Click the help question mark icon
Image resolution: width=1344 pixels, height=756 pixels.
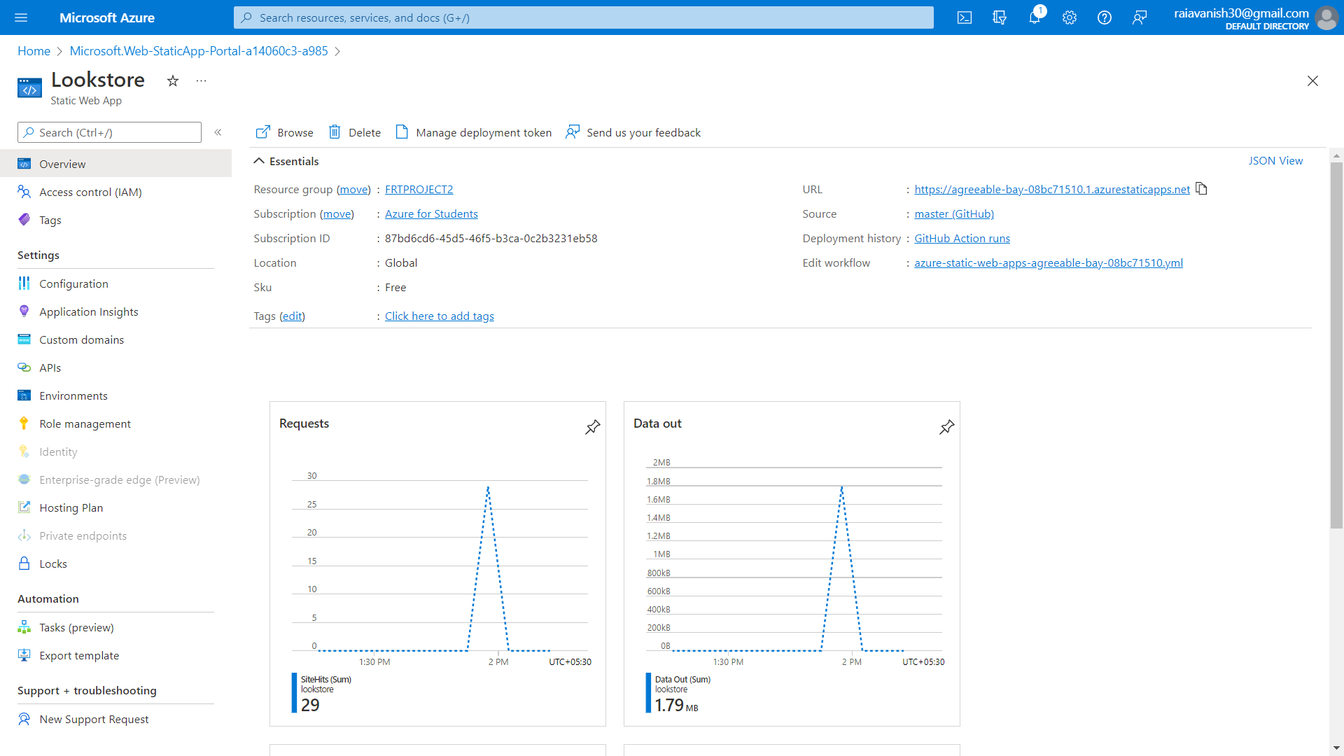(x=1104, y=17)
